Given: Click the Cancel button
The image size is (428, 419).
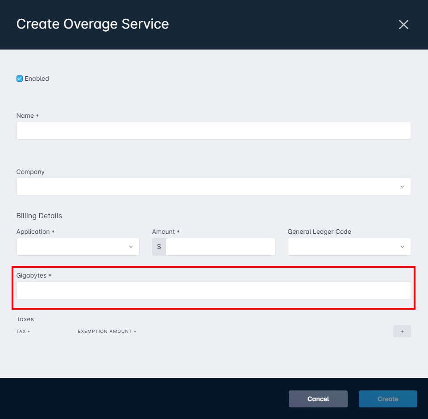Looking at the screenshot, I should (318, 399).
